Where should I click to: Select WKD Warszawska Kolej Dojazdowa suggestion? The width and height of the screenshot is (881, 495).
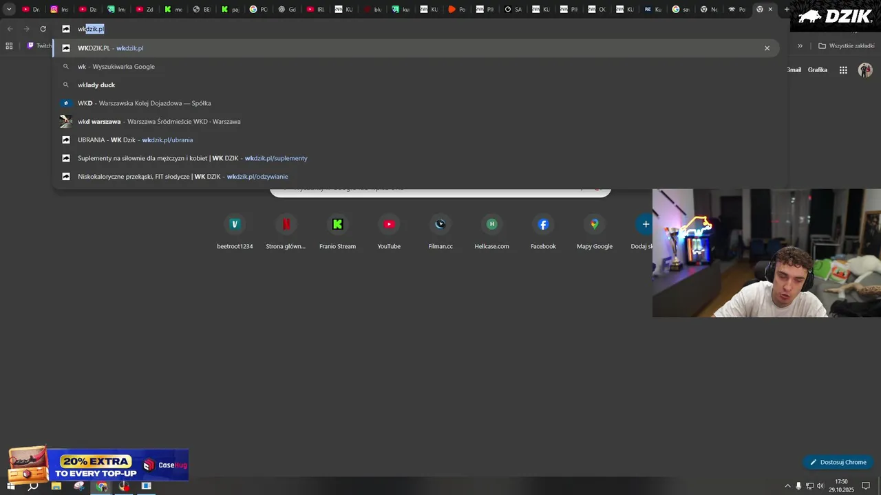pyautogui.click(x=416, y=103)
